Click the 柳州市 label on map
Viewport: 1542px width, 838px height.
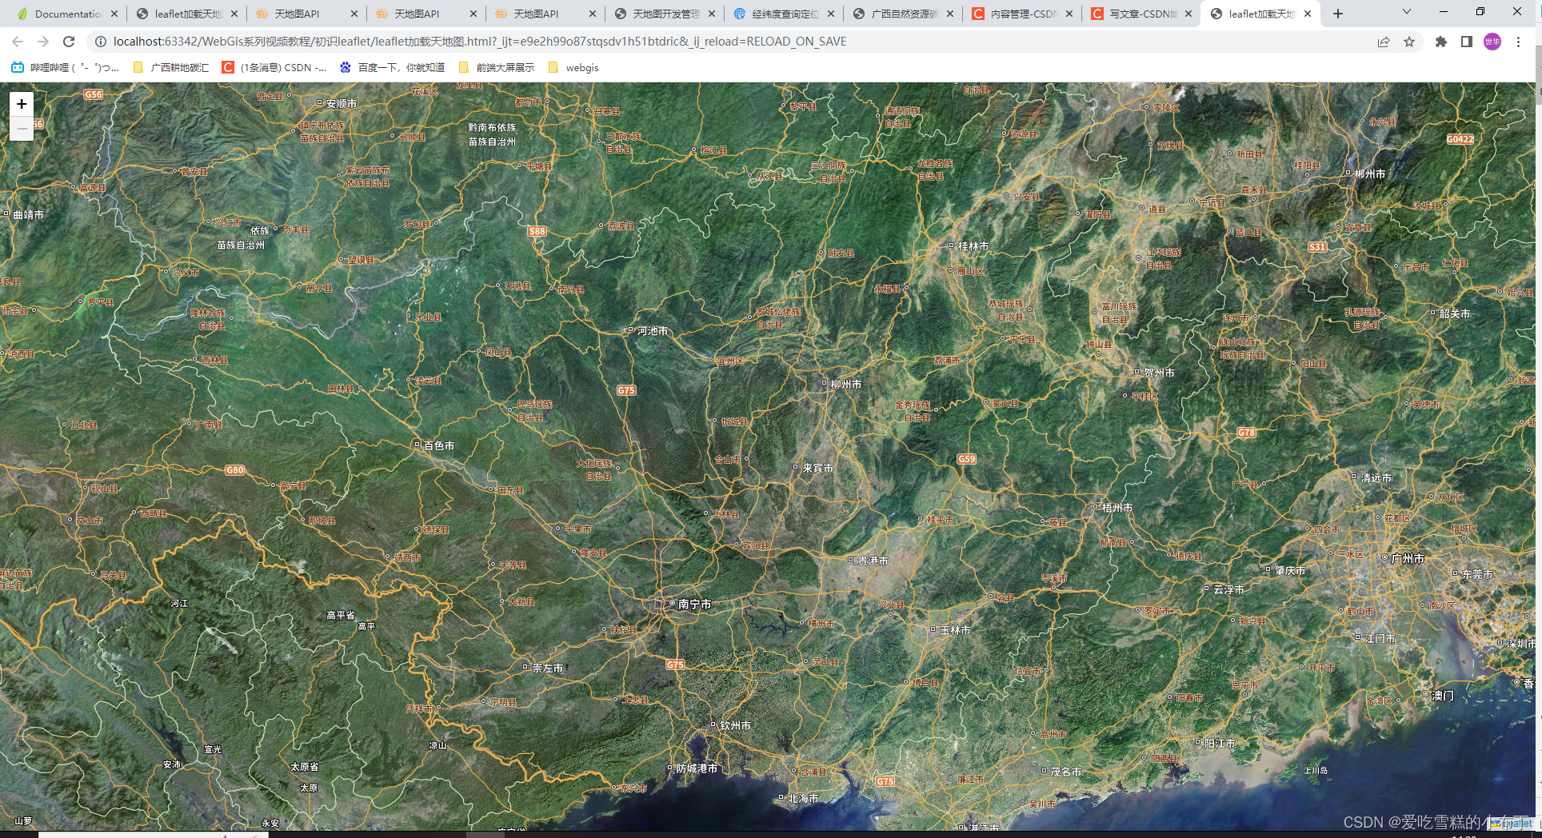(x=846, y=385)
